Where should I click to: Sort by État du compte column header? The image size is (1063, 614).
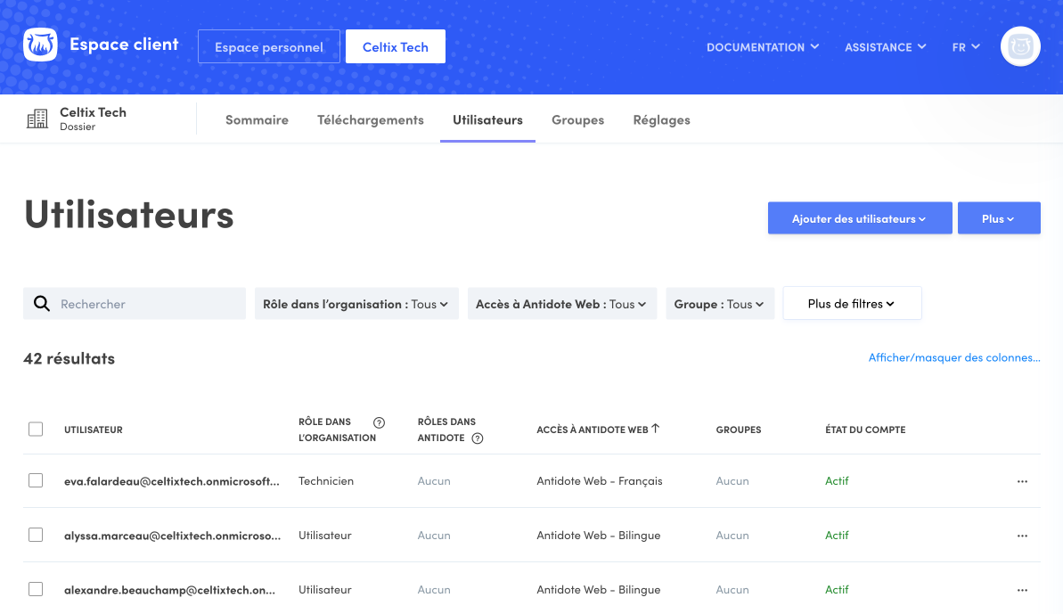pyautogui.click(x=865, y=430)
